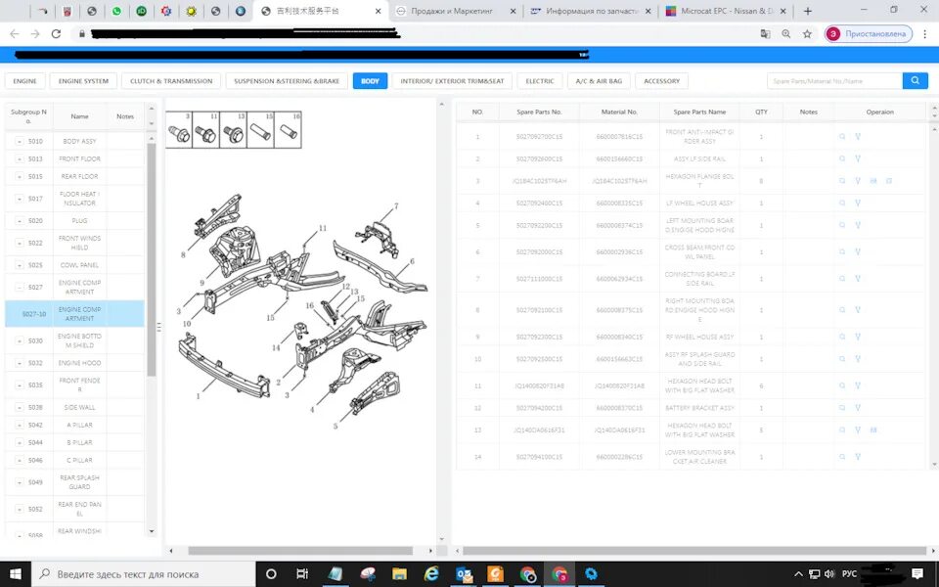Select subgroup row 5027-10 ENGINE COMPARTMENT

tap(74, 314)
